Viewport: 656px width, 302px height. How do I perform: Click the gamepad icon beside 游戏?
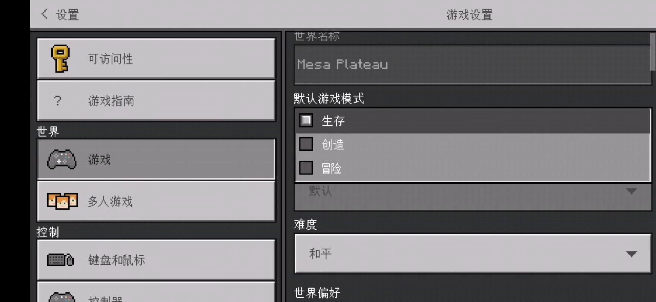[x=61, y=160]
